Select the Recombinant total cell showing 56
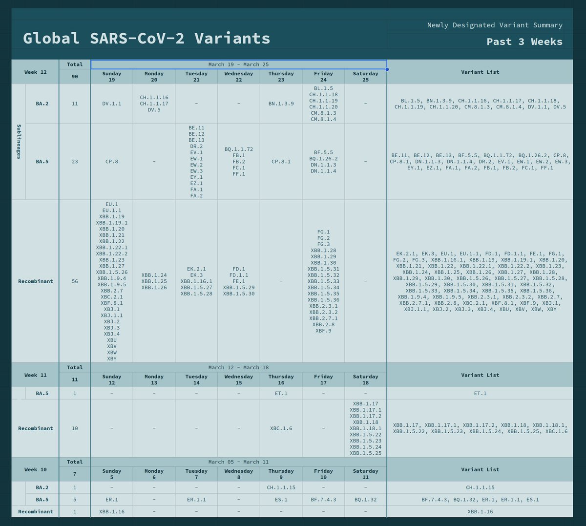This screenshot has height=526, width=586. point(75,281)
